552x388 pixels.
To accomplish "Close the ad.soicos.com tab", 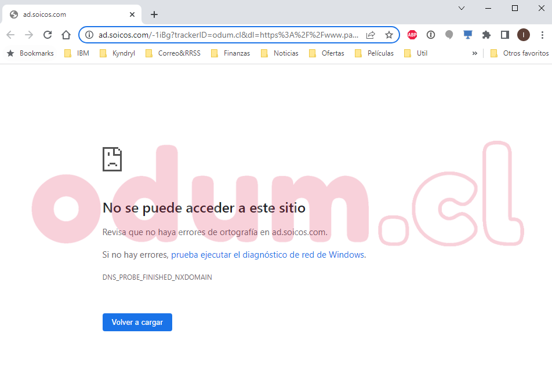I will [x=132, y=14].
